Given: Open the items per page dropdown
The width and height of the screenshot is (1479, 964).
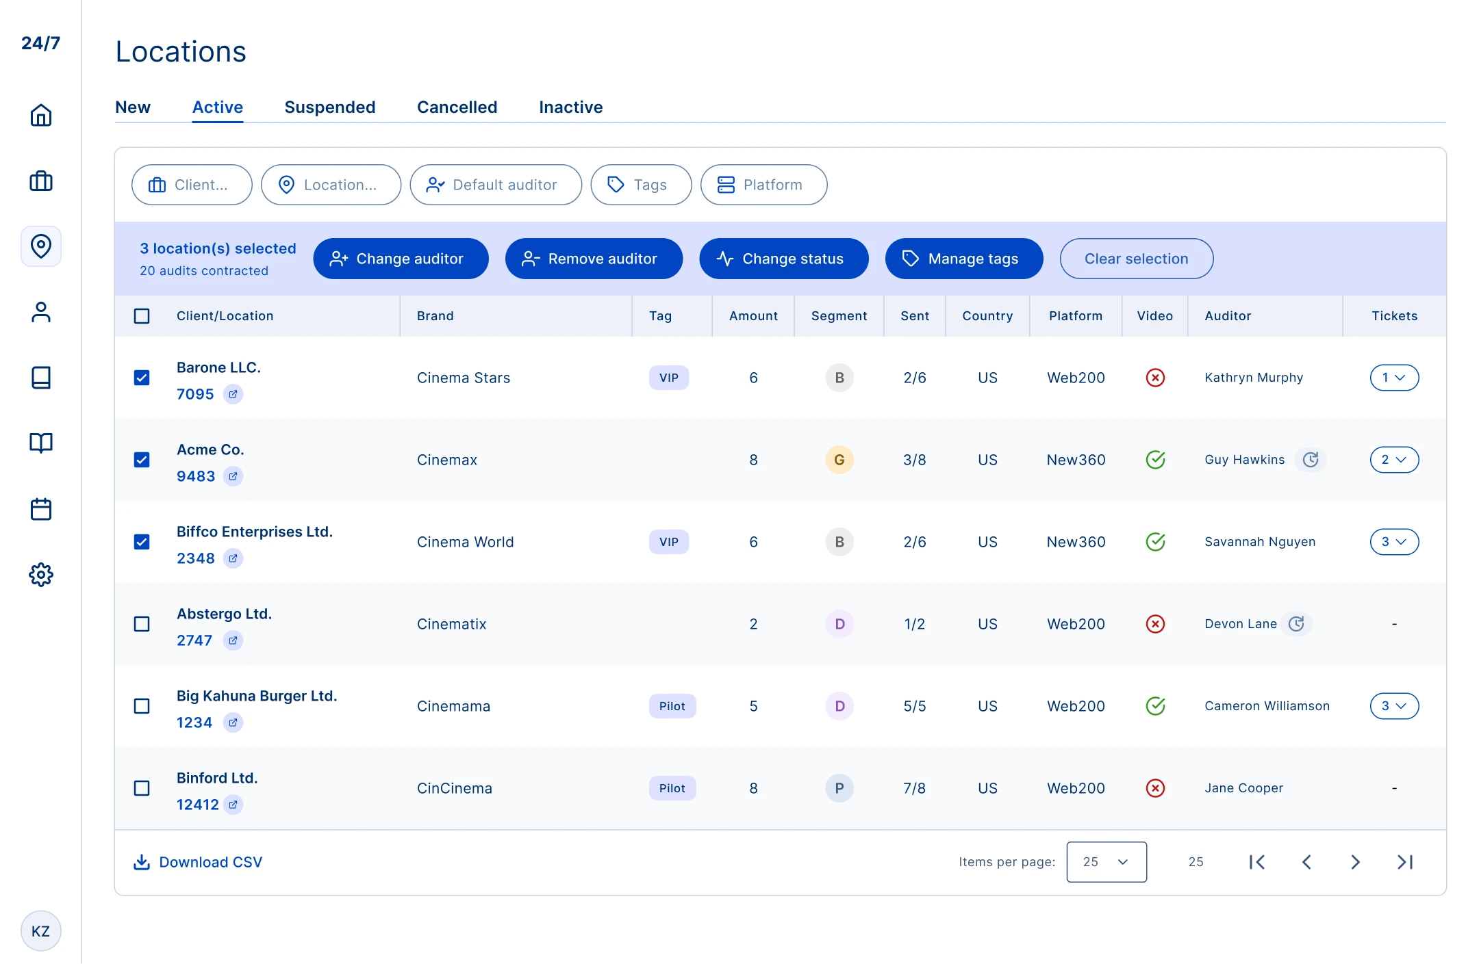Looking at the screenshot, I should 1106,862.
